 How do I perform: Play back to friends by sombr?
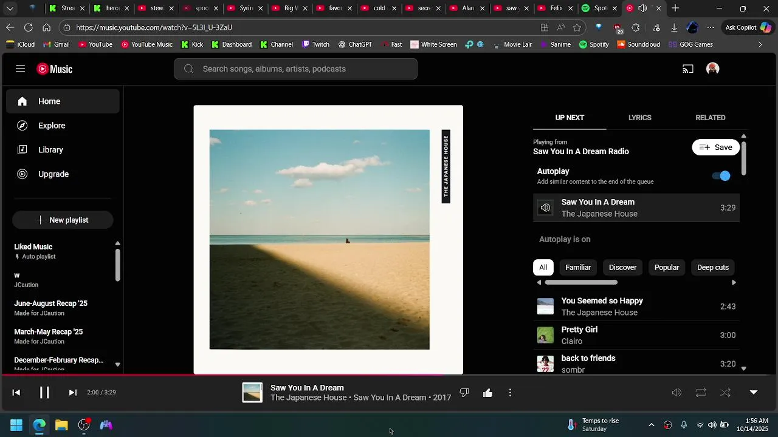636,364
